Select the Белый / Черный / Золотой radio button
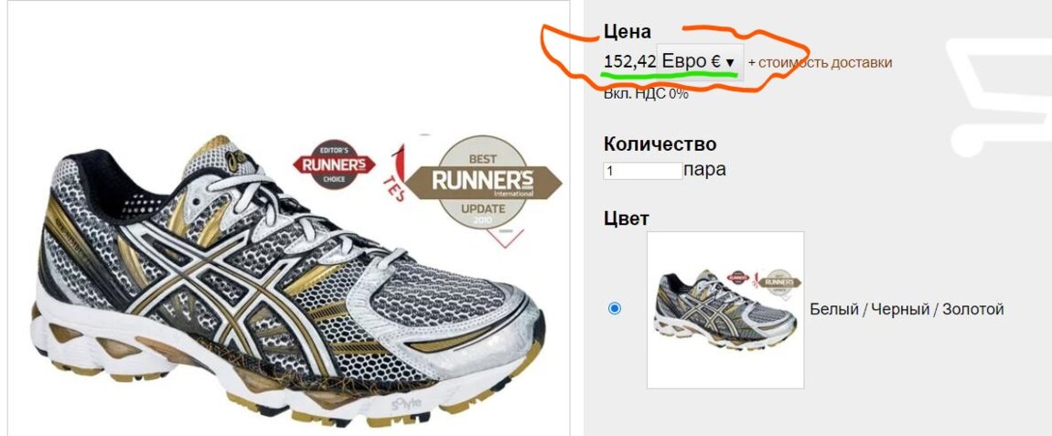The height and width of the screenshot is (436, 1052). [614, 309]
